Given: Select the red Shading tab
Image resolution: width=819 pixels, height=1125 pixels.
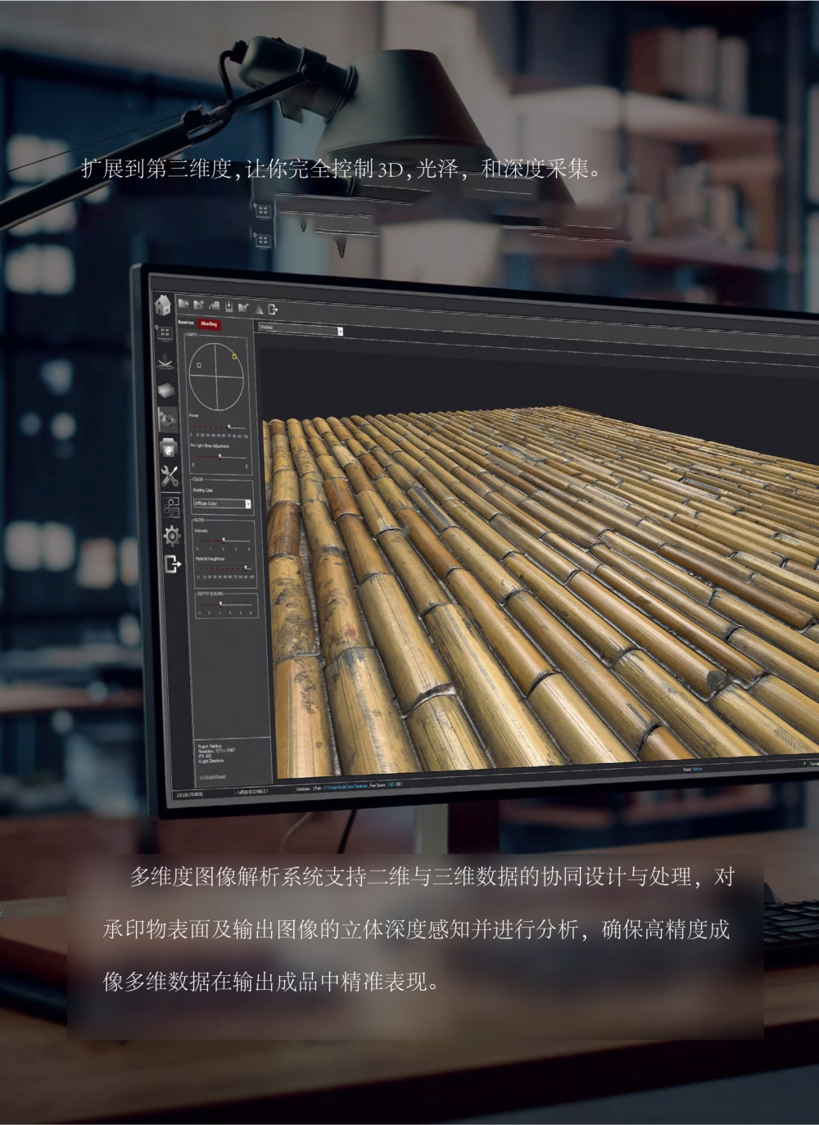Looking at the screenshot, I should [209, 324].
